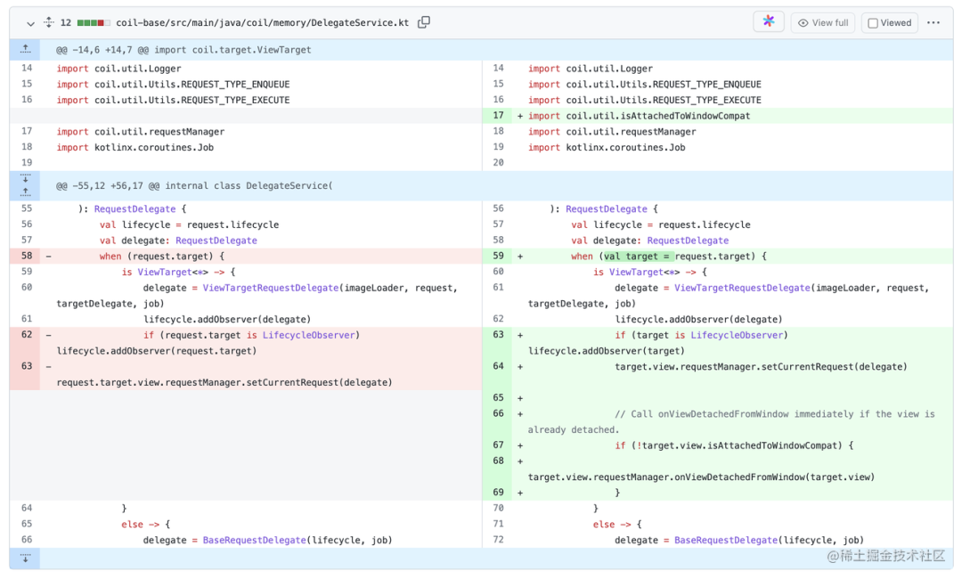Click added line number 59
Viewport: 962px width, 579px height.
point(498,256)
